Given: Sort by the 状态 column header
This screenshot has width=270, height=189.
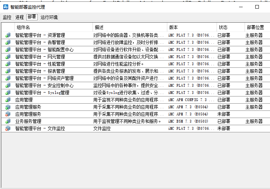Looking at the screenshot, I should click(230, 27).
